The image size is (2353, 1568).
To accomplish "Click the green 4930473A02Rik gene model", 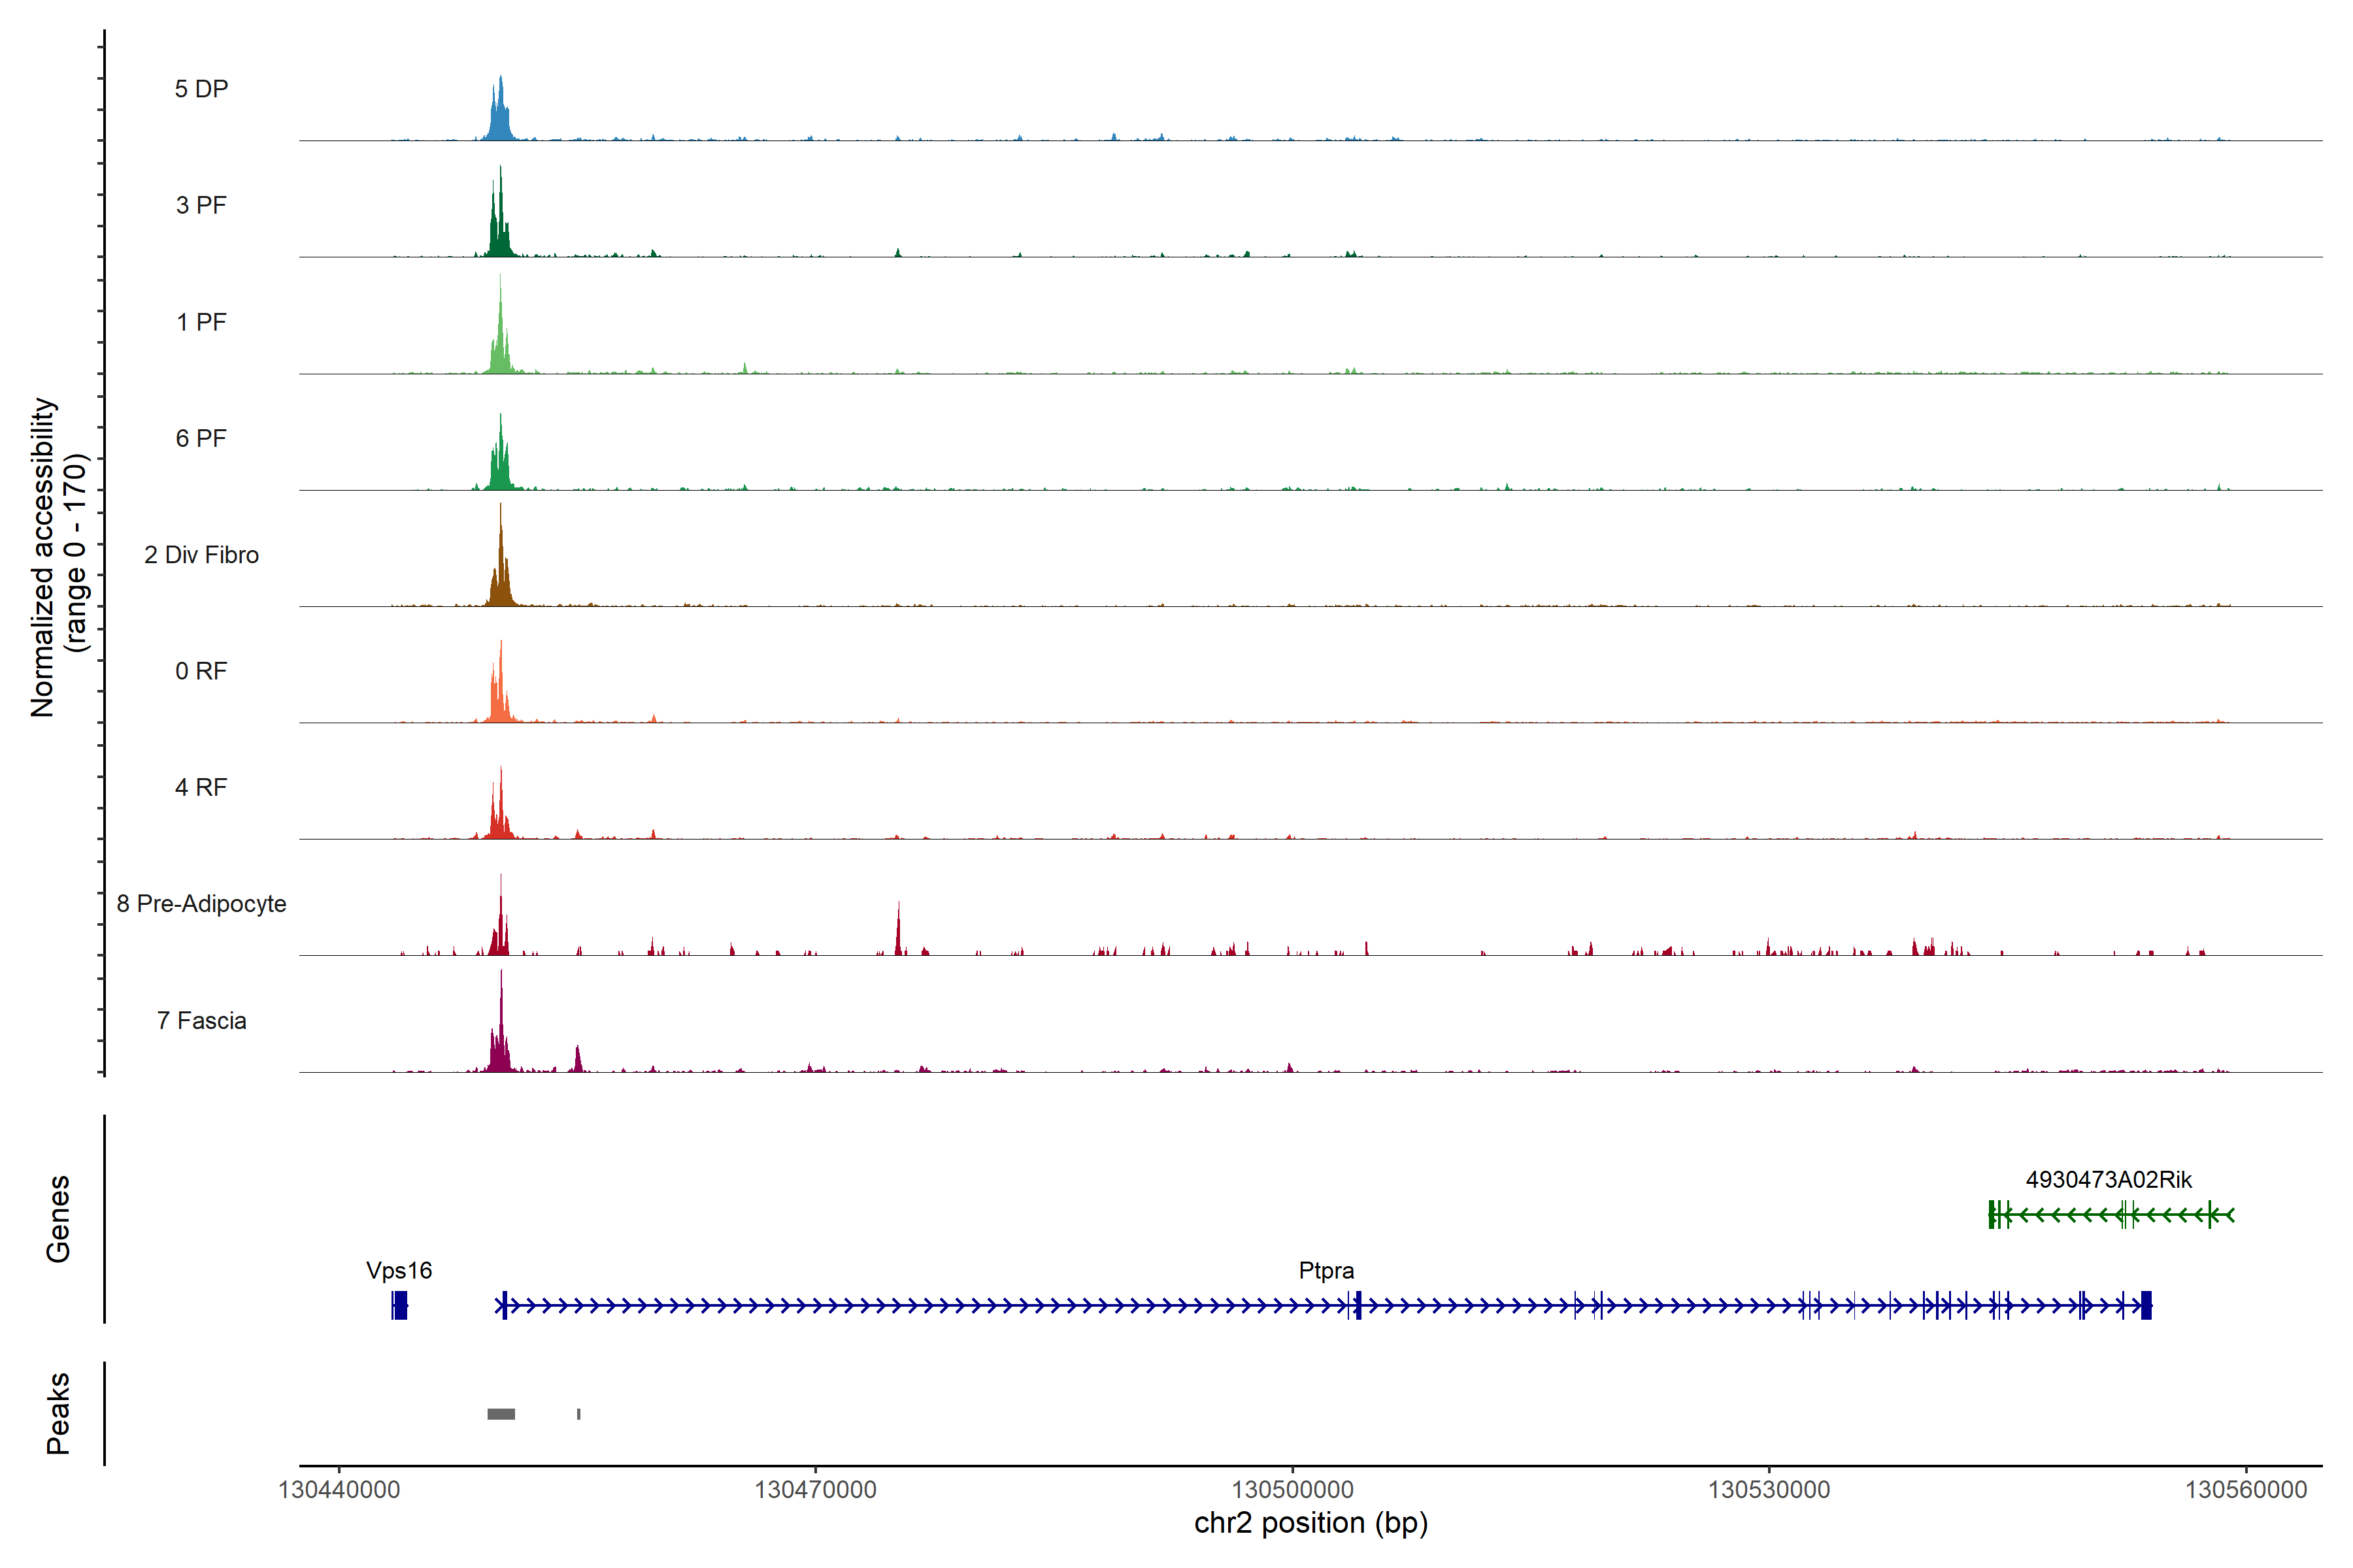I will click(2111, 1215).
